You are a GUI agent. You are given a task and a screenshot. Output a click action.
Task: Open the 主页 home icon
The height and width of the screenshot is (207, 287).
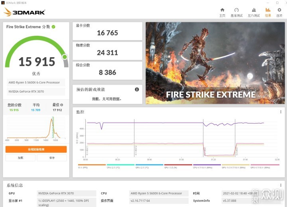pos(222,12)
